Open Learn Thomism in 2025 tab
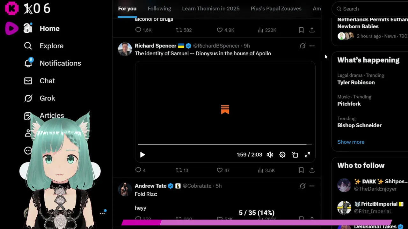This screenshot has height=229, width=408. (x=211, y=9)
